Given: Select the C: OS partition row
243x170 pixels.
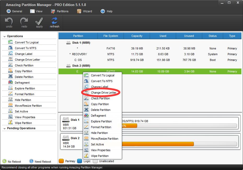Looking at the screenshot, I should pos(150,60).
